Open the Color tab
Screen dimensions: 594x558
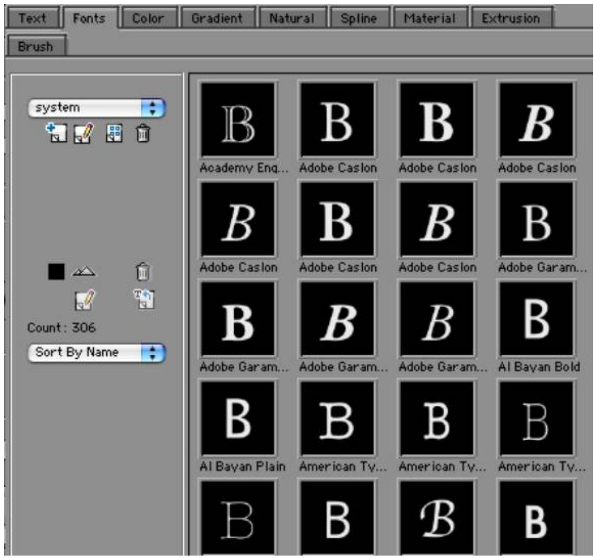coord(148,18)
